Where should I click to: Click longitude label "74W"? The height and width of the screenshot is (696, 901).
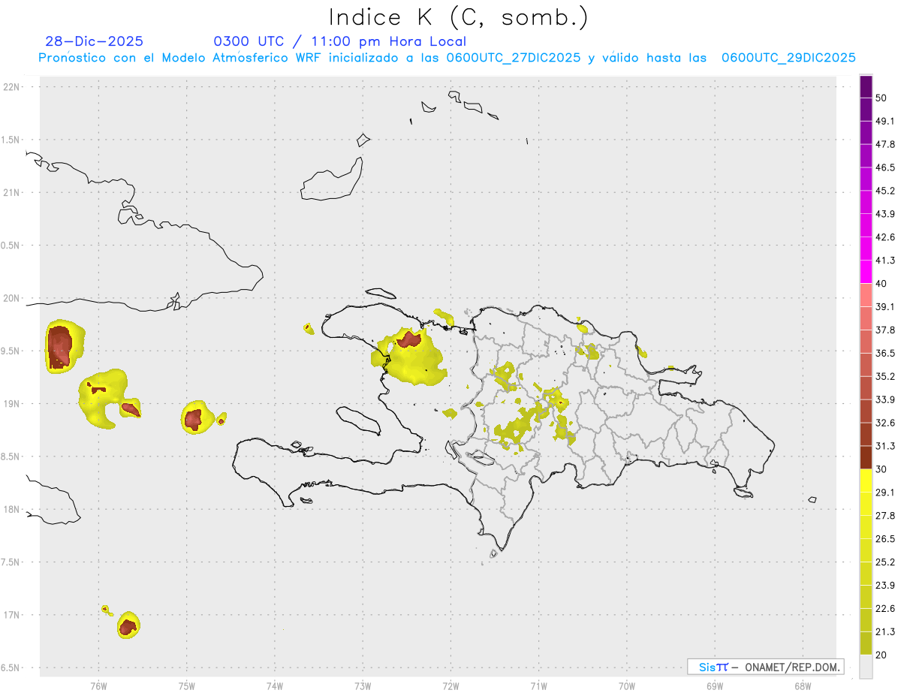pyautogui.click(x=275, y=686)
